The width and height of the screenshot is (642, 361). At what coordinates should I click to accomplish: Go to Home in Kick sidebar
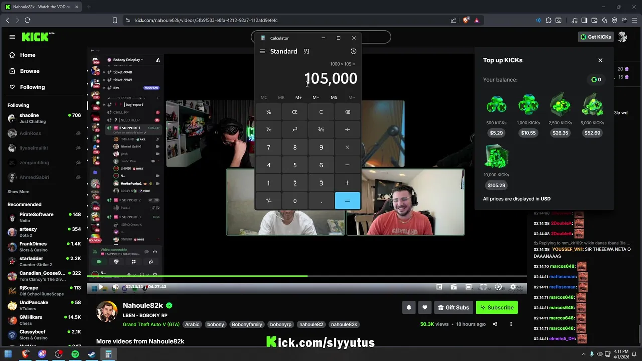(x=22, y=55)
